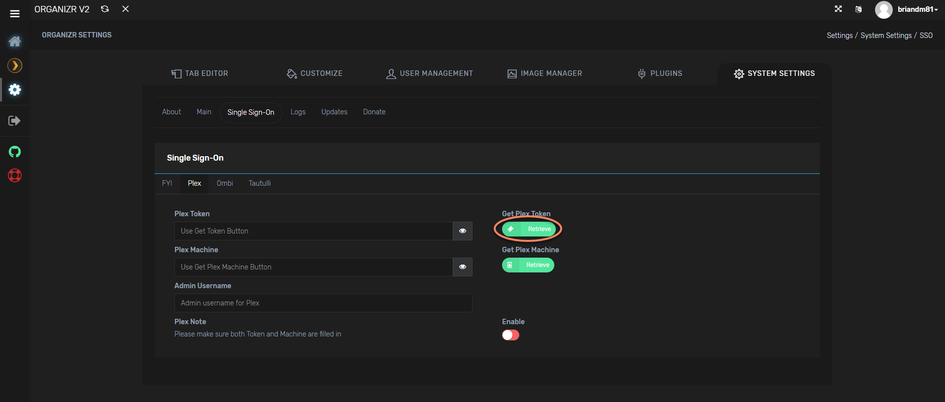945x402 pixels.
Task: Switch to the Ombi SSO tab
Action: coord(225,183)
